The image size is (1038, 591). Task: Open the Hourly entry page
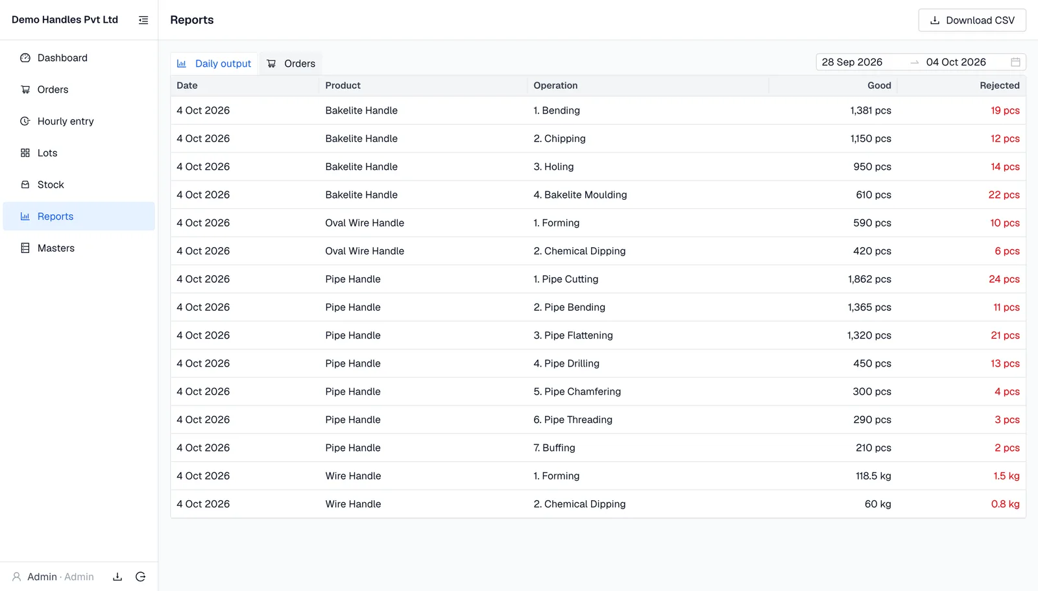pos(79,121)
